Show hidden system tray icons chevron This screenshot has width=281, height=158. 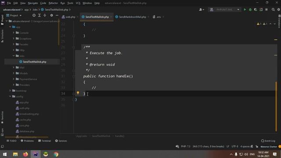(x=231, y=154)
